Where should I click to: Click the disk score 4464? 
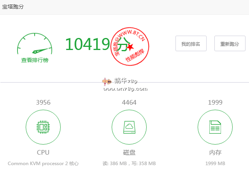point(129,102)
